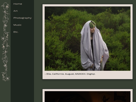Open the photo of Elle in purple shawl
The width and height of the screenshot is (136, 102).
[x=87, y=39]
